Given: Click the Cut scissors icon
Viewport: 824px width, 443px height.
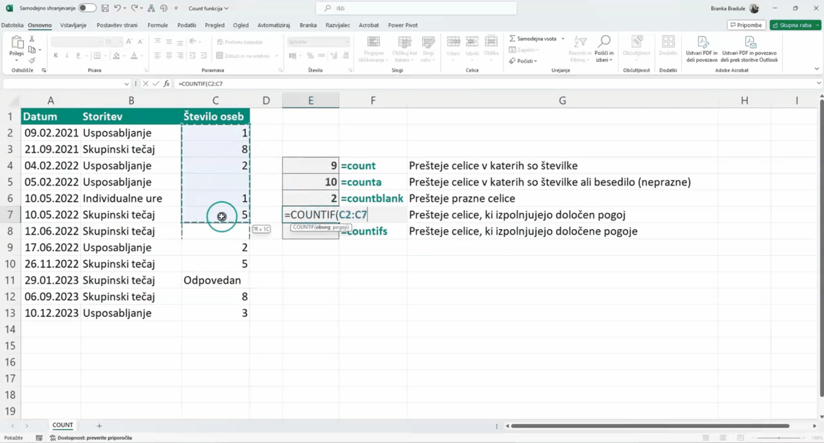Looking at the screenshot, I should [32, 39].
